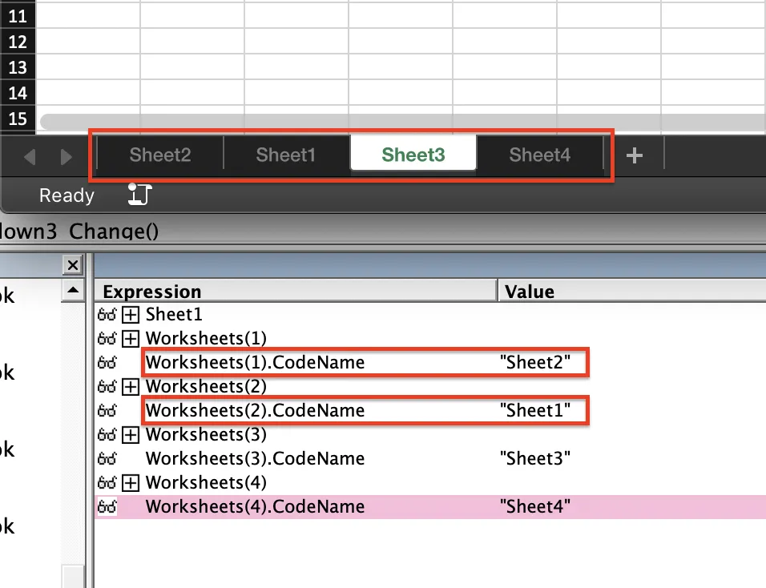Click the Expression column header
766x588 pixels.
(x=296, y=291)
